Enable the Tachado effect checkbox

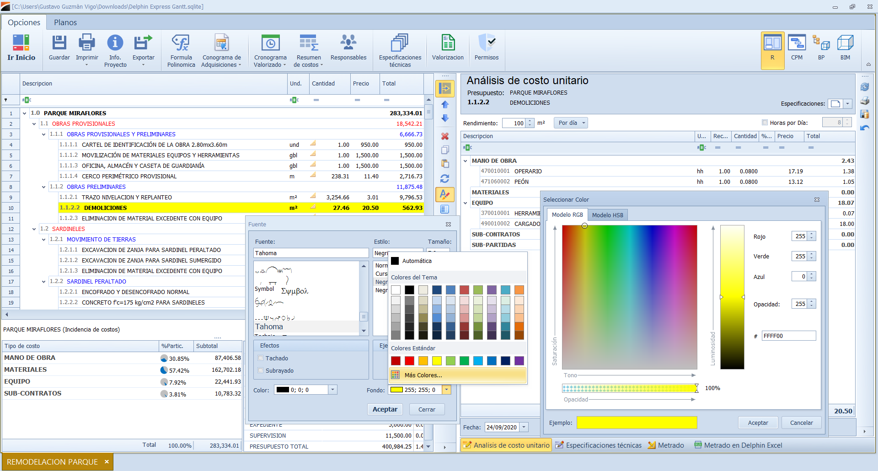click(261, 359)
